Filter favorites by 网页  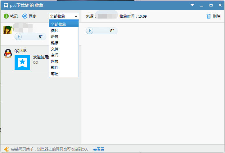(55, 62)
